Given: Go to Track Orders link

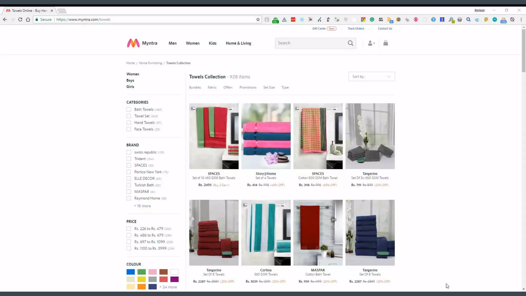Looking at the screenshot, I should pos(356,29).
